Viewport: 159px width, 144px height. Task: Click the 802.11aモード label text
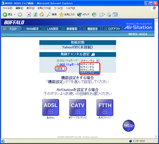click(x=69, y=60)
